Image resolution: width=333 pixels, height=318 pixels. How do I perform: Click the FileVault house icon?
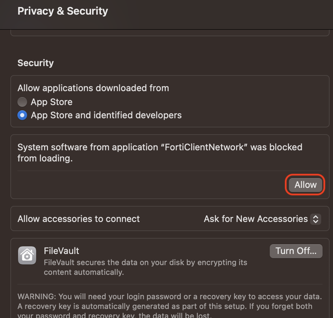(x=27, y=255)
